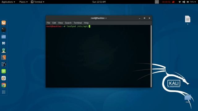Open the 'new' folder on the desktop
Screen dimensions: 198x111
(188, 97)
